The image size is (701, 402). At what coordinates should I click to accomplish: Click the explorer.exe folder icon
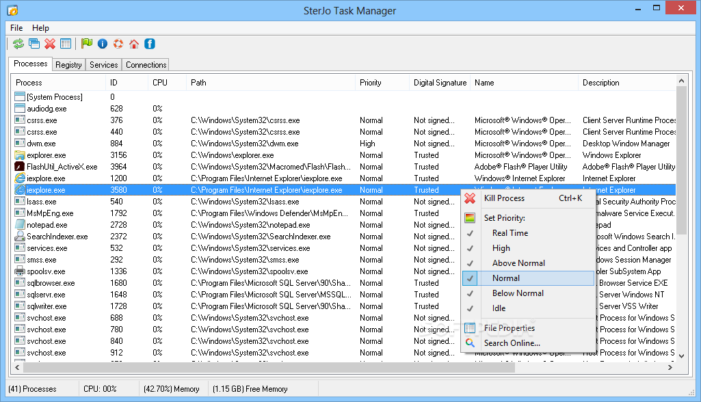(20, 155)
